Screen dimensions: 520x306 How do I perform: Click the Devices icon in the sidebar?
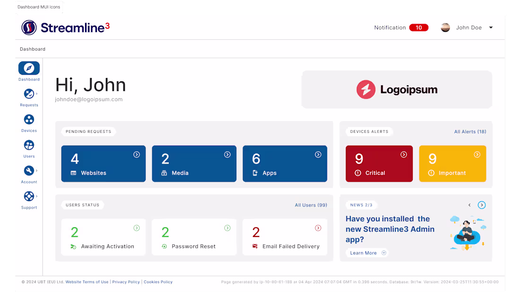click(29, 120)
